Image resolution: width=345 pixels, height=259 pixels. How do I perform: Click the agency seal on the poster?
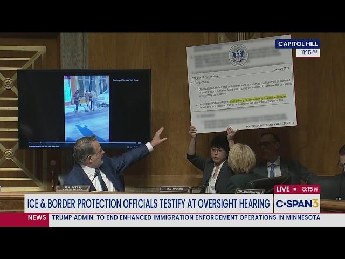(x=238, y=55)
